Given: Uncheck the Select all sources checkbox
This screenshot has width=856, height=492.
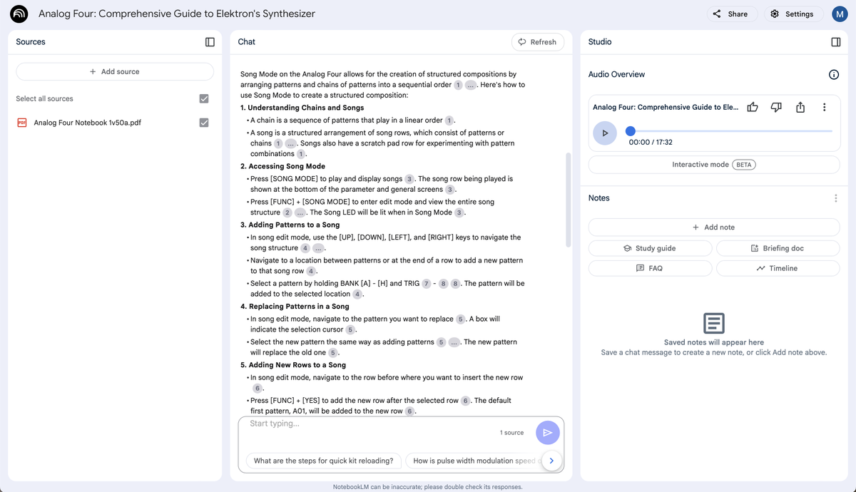Looking at the screenshot, I should [x=204, y=98].
